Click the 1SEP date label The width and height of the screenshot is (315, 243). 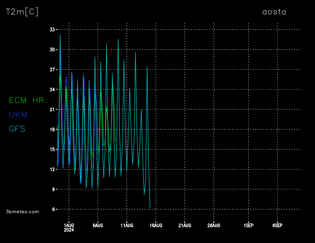tap(248, 225)
